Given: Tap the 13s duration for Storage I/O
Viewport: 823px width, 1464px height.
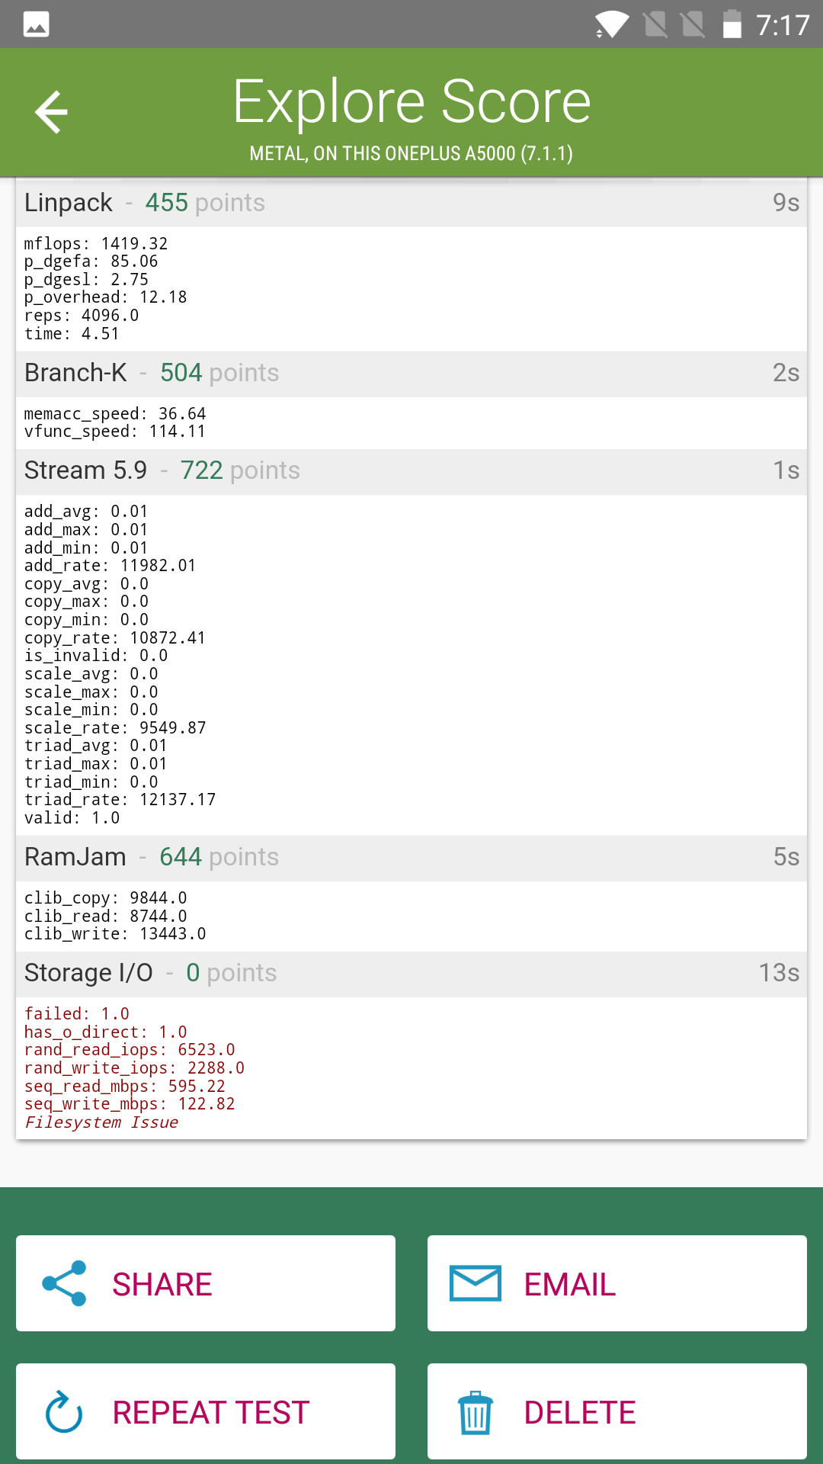Looking at the screenshot, I should click(779, 973).
